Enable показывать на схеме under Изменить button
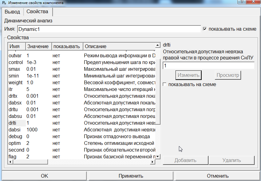The height and width of the screenshot is (181, 261). [165, 85]
